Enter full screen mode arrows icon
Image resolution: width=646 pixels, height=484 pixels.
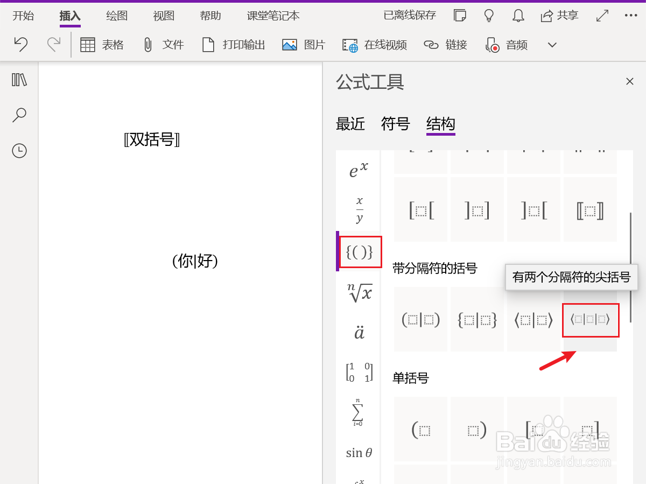point(602,15)
